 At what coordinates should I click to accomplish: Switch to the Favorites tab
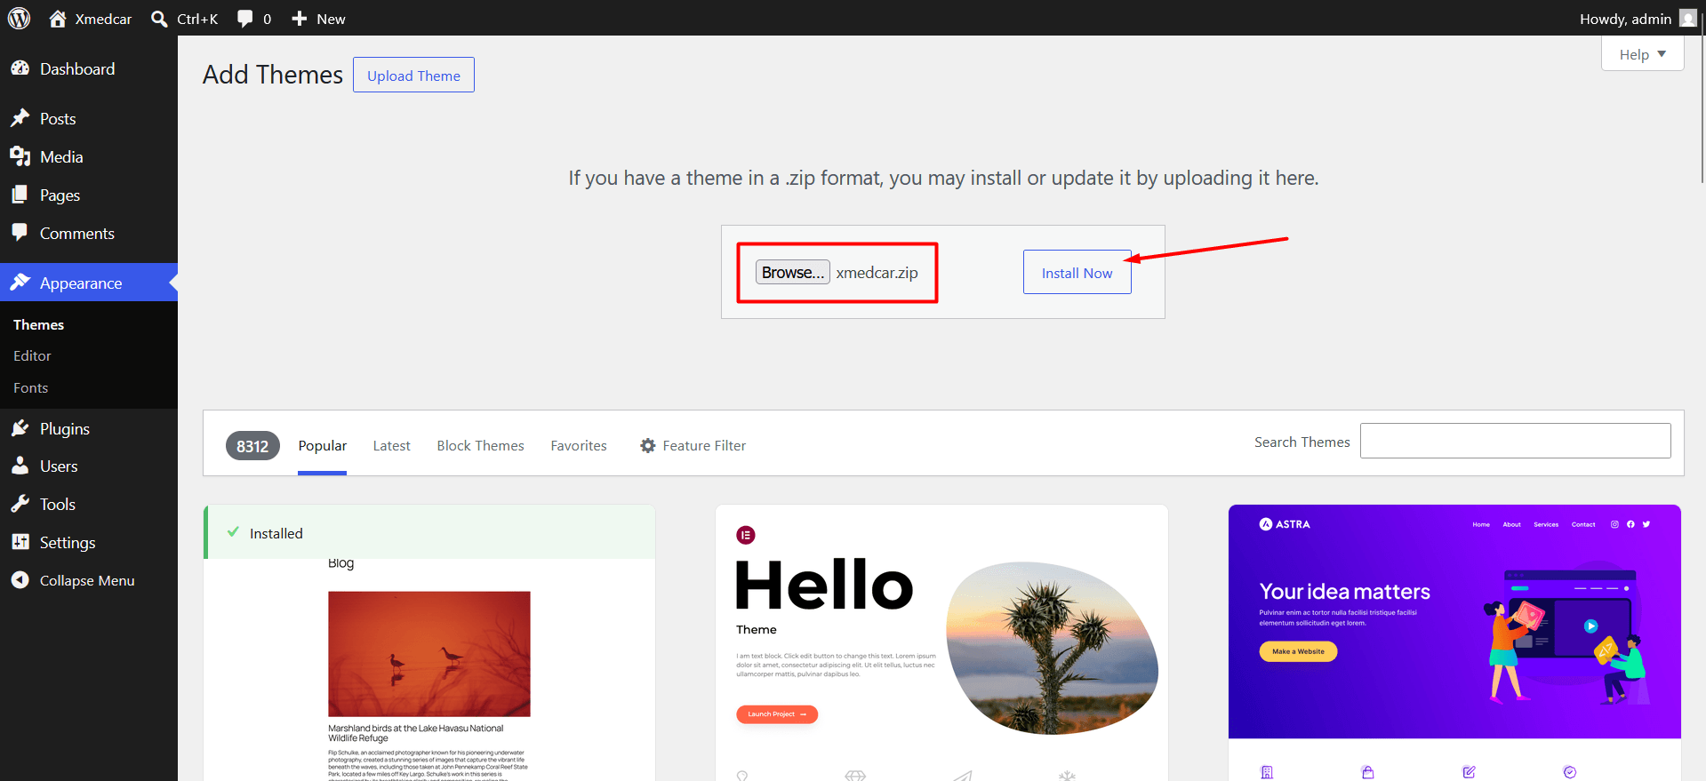(x=579, y=445)
